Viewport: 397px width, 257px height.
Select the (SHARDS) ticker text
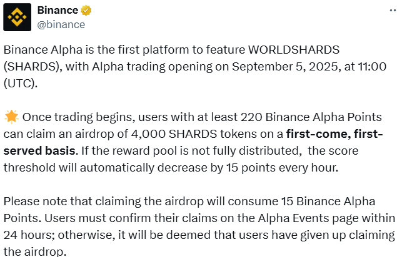pos(32,67)
